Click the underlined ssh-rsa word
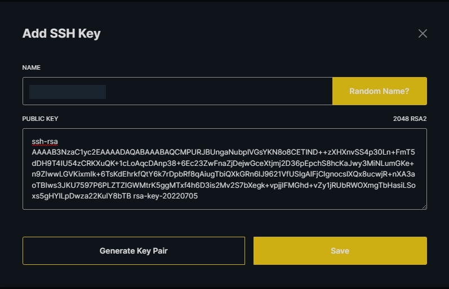 coord(45,141)
